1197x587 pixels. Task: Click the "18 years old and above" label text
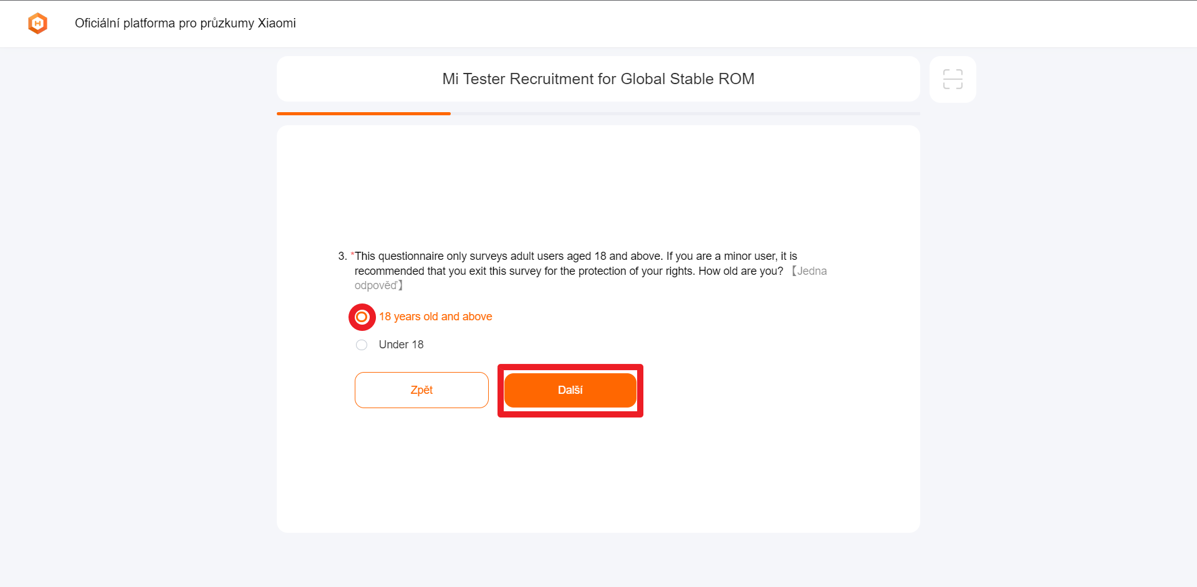click(435, 317)
